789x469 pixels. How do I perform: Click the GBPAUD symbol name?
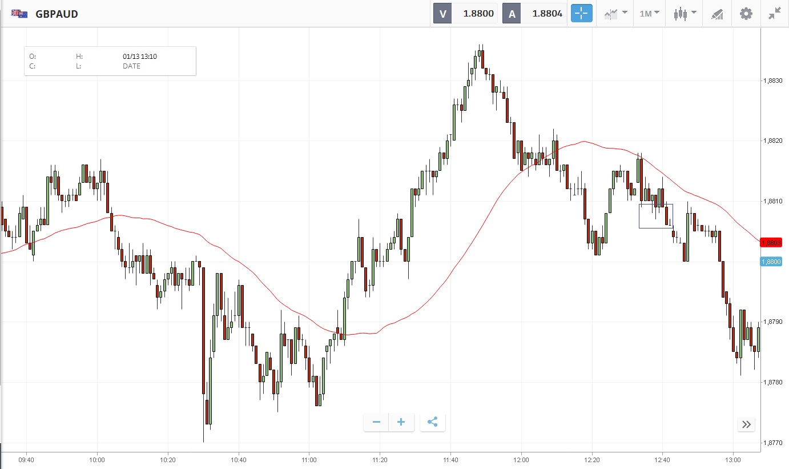tap(57, 14)
